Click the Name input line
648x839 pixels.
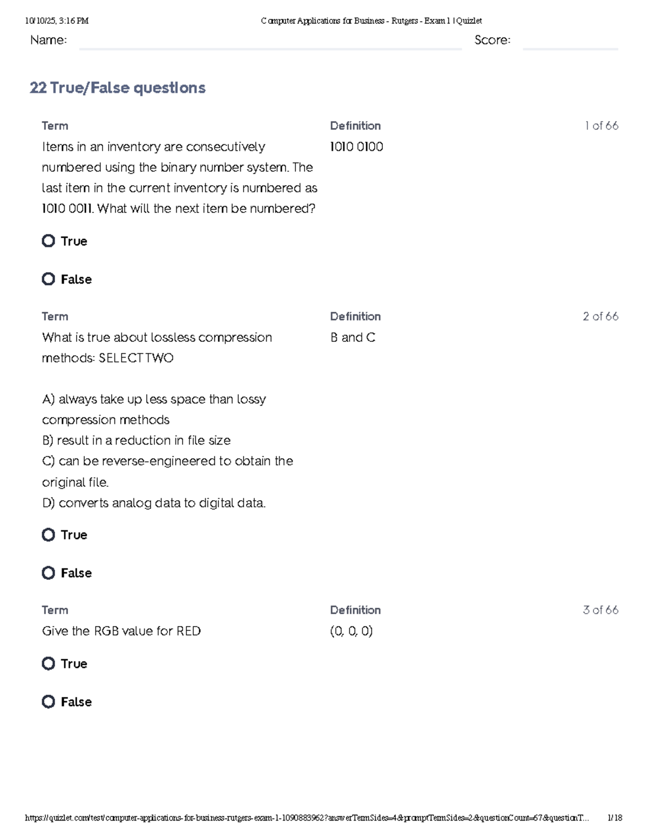point(270,42)
